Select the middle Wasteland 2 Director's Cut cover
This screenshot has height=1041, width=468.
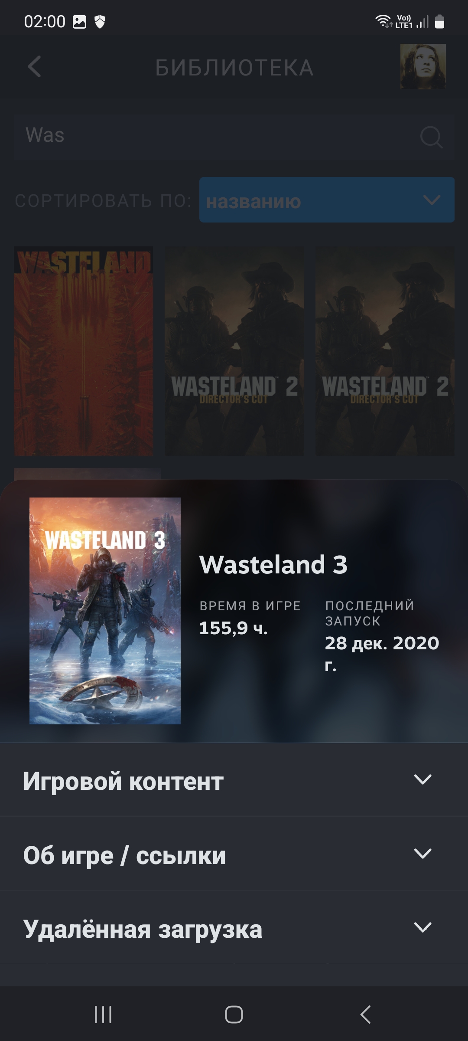click(234, 351)
